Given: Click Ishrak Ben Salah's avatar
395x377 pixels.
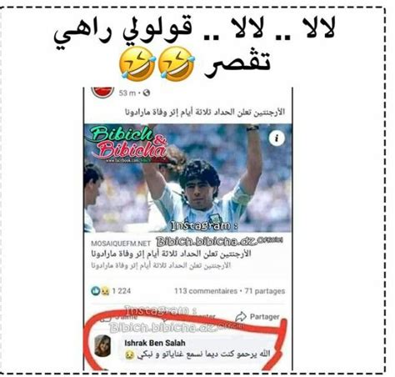Looking at the screenshot, I should point(102,345).
